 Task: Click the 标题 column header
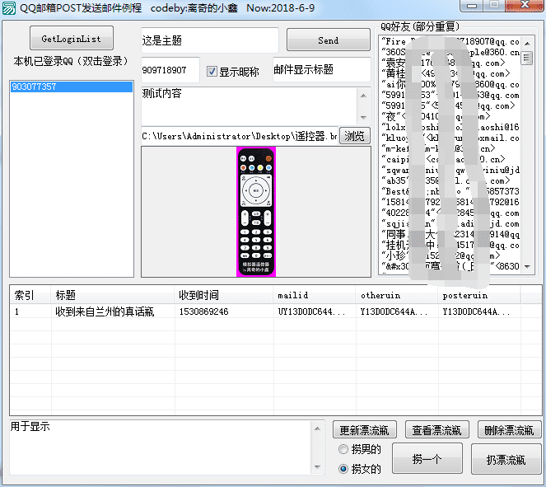pos(113,295)
